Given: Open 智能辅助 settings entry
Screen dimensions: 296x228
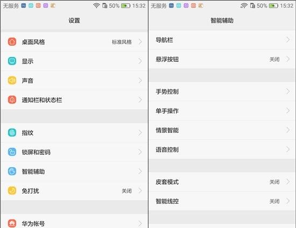Looking at the screenshot, I should tap(74, 171).
